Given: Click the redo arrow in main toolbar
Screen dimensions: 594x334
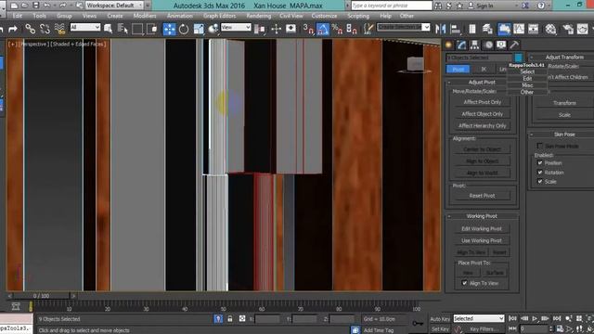Looking at the screenshot, I should (12, 29).
